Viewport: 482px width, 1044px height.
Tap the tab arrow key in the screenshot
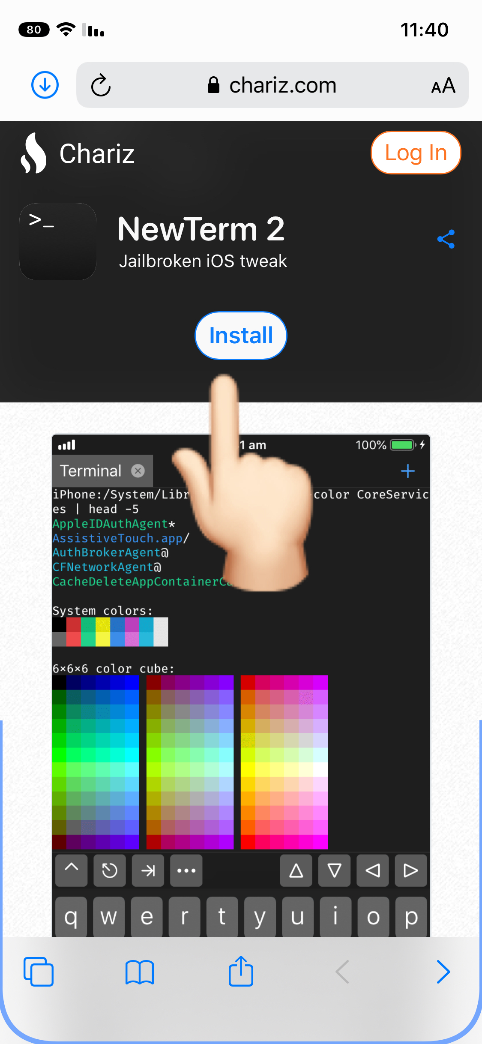148,870
